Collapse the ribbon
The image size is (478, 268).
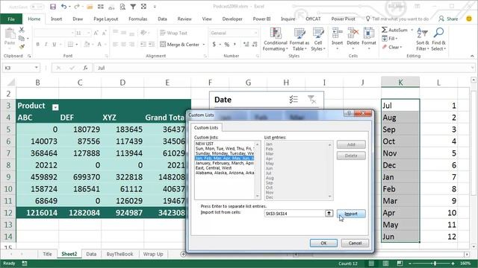pos(472,56)
